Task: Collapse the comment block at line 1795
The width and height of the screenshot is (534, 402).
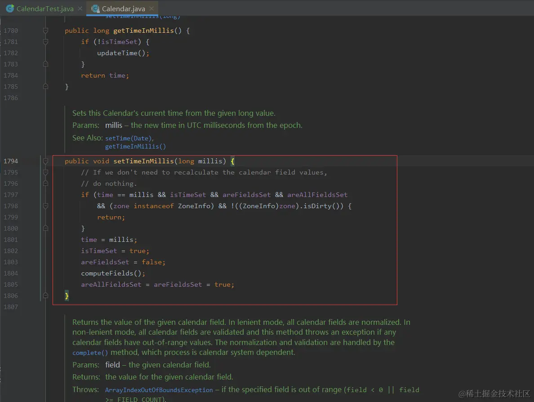Action: 46,172
